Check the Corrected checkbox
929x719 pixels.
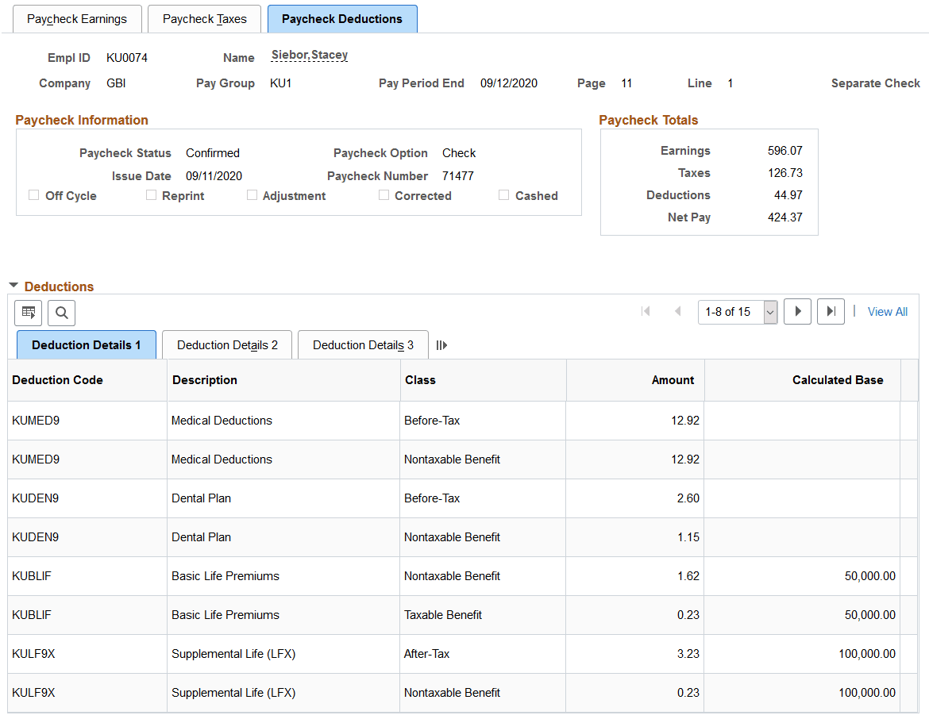click(x=384, y=194)
